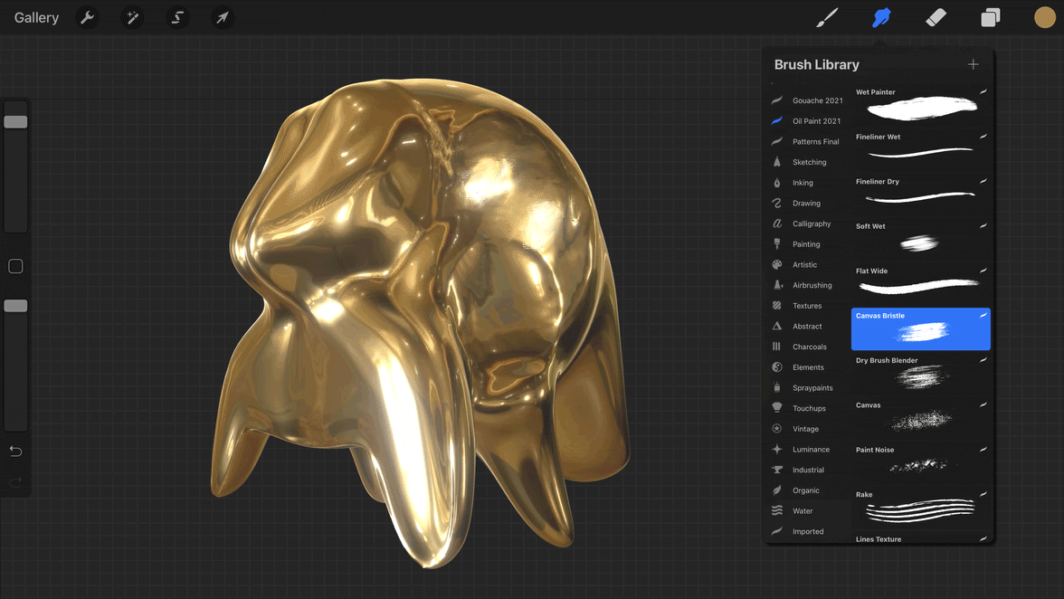Open the gold color swatch picker
The height and width of the screenshot is (599, 1064).
[1045, 18]
